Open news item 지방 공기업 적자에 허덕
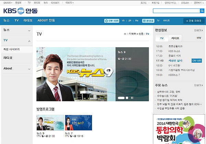This screenshot has height=144, width=206. tap(170, 100)
